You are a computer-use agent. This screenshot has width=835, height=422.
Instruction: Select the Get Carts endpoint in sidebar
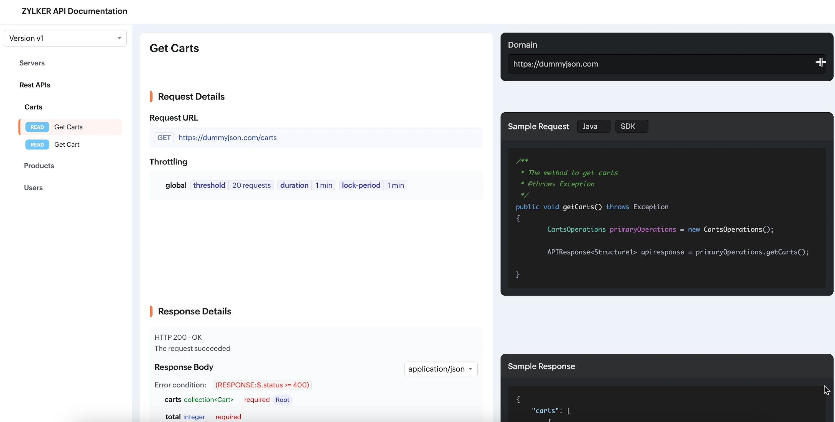(x=71, y=127)
